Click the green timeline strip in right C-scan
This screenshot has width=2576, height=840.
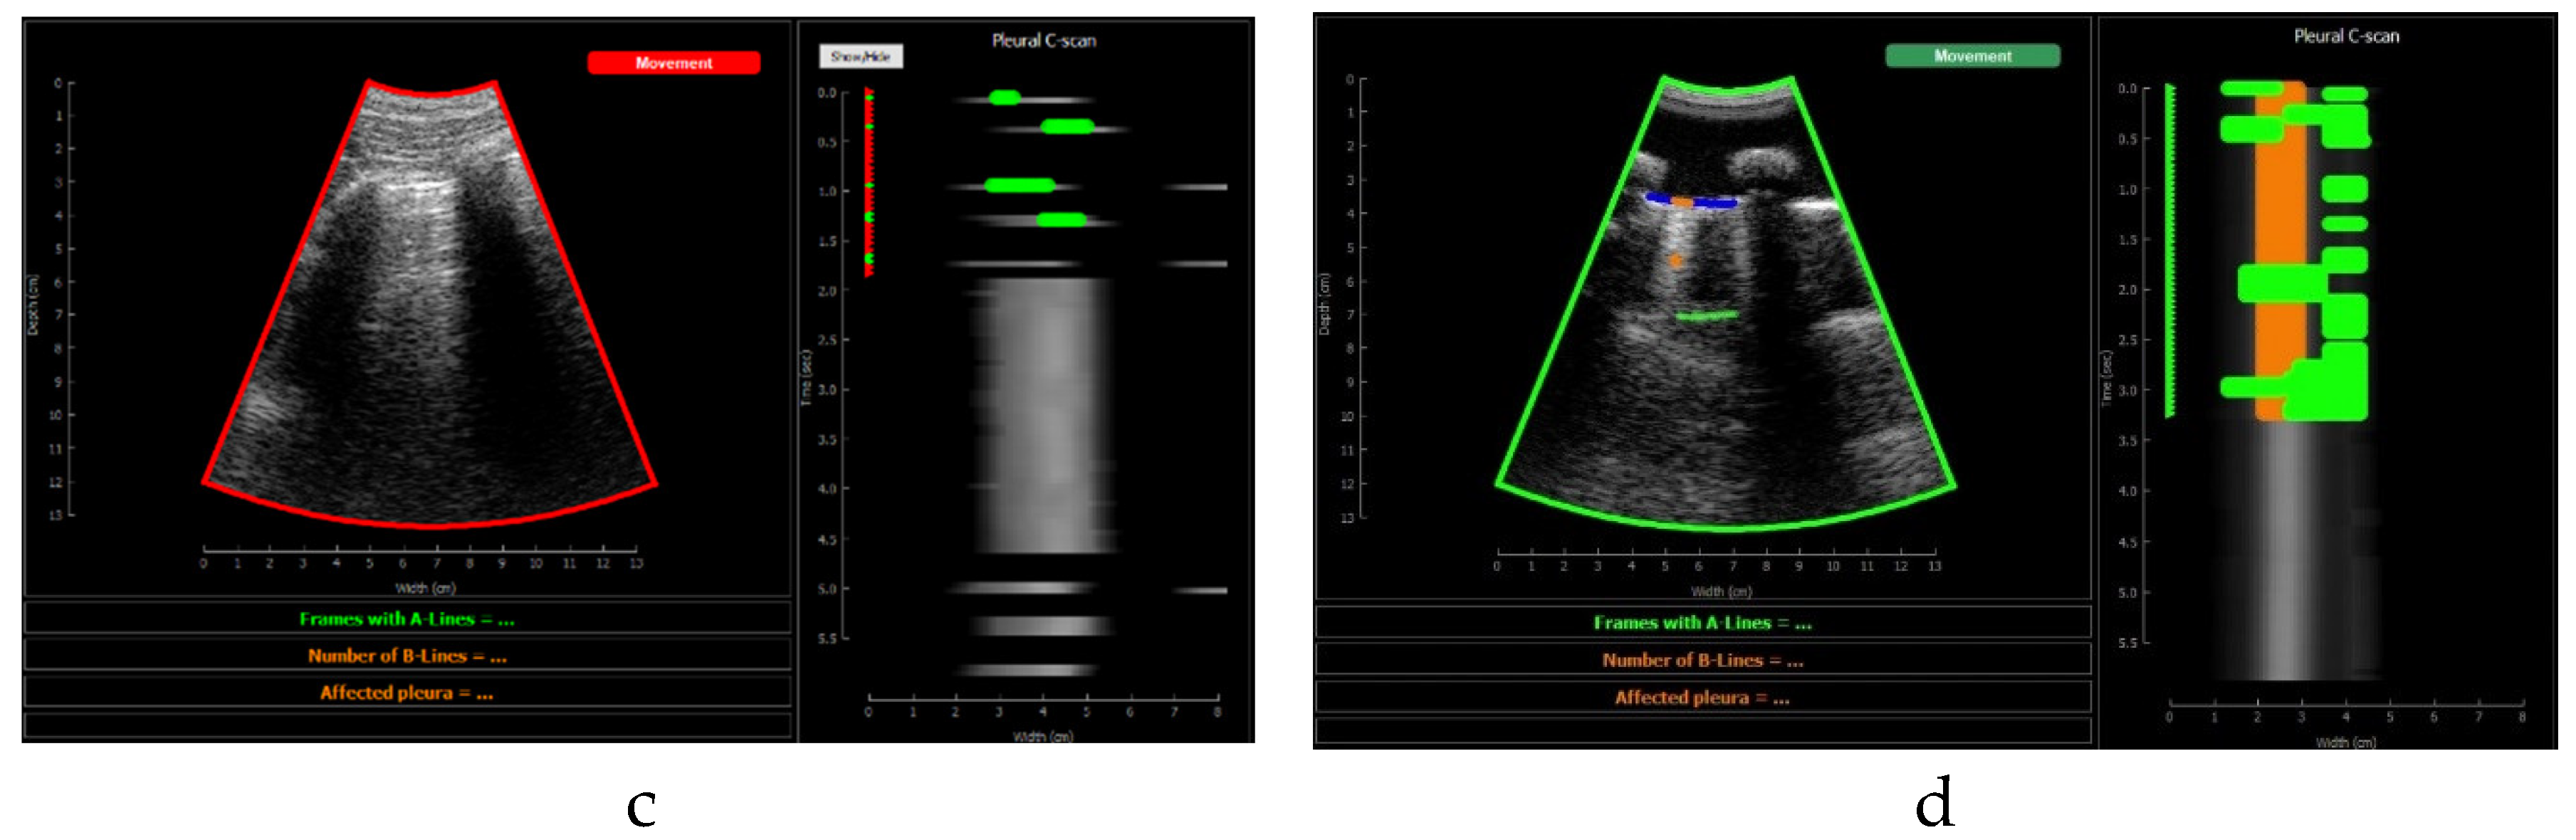coord(2169,250)
